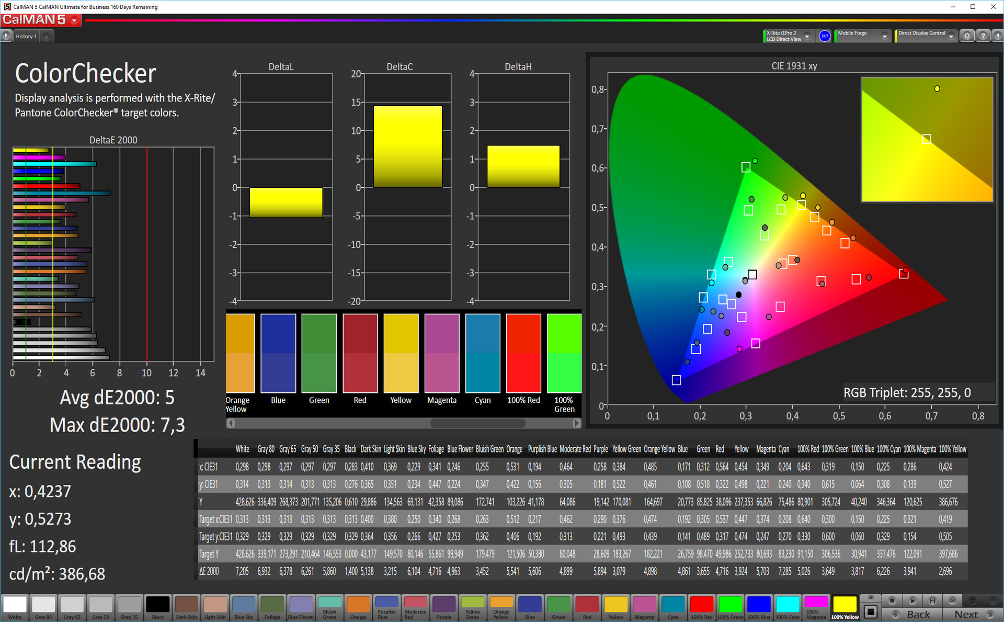This screenshot has width=1004, height=622.
Task: Select the Orange swatch in bottom strip
Action: [x=358, y=607]
